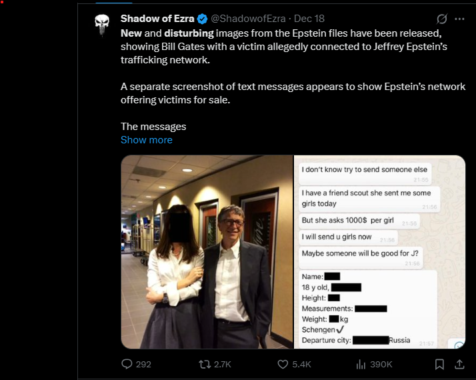Click the 2.7K reposts count
This screenshot has height=380, width=476.
222,364
